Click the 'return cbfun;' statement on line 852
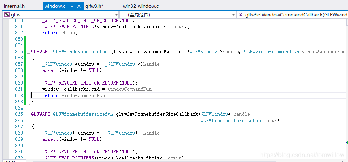348x162 pixels. tap(60, 33)
